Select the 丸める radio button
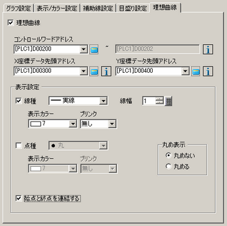Image resolution: width=227 pixels, height=226 pixels. (x=168, y=166)
